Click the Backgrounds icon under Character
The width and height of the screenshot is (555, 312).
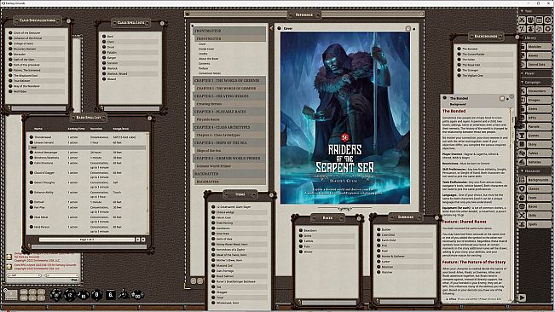pyautogui.click(x=523, y=180)
